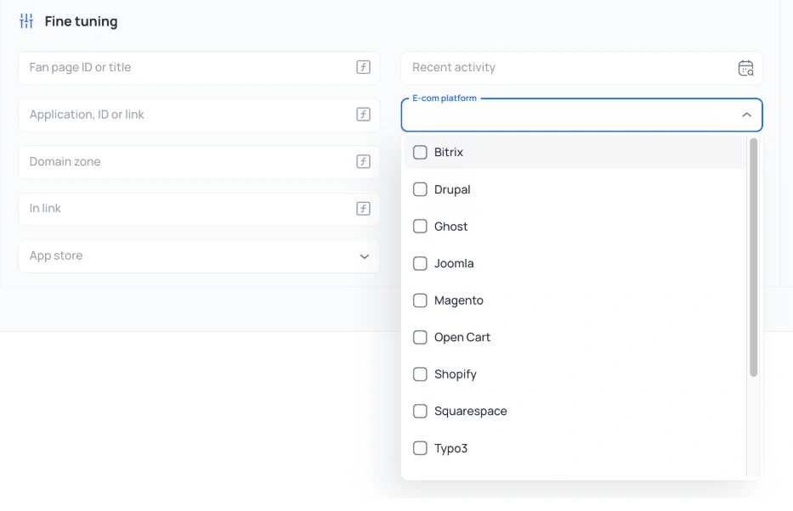
Task: Click into the In link field
Action: 199,209
